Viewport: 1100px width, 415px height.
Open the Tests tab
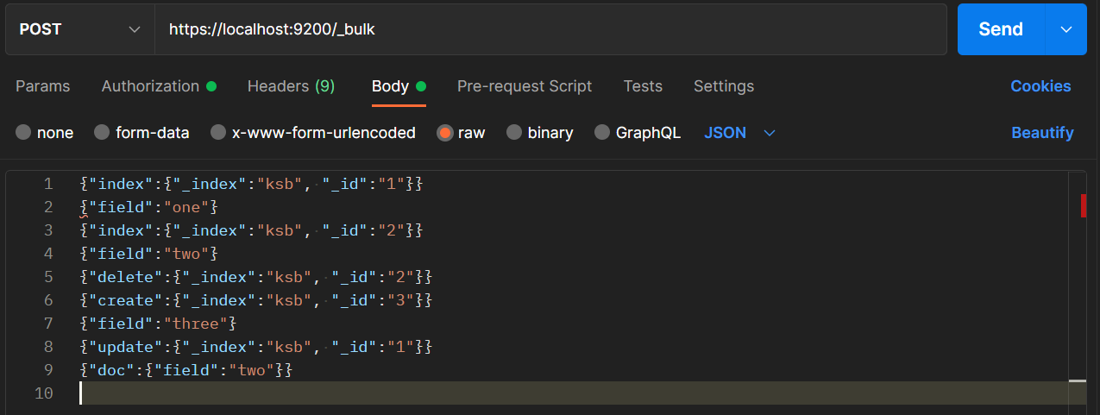[643, 86]
